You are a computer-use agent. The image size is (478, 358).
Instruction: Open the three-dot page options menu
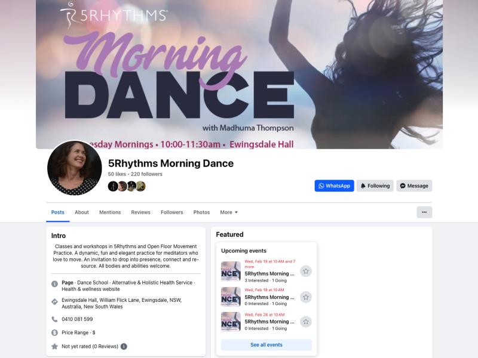coord(424,212)
